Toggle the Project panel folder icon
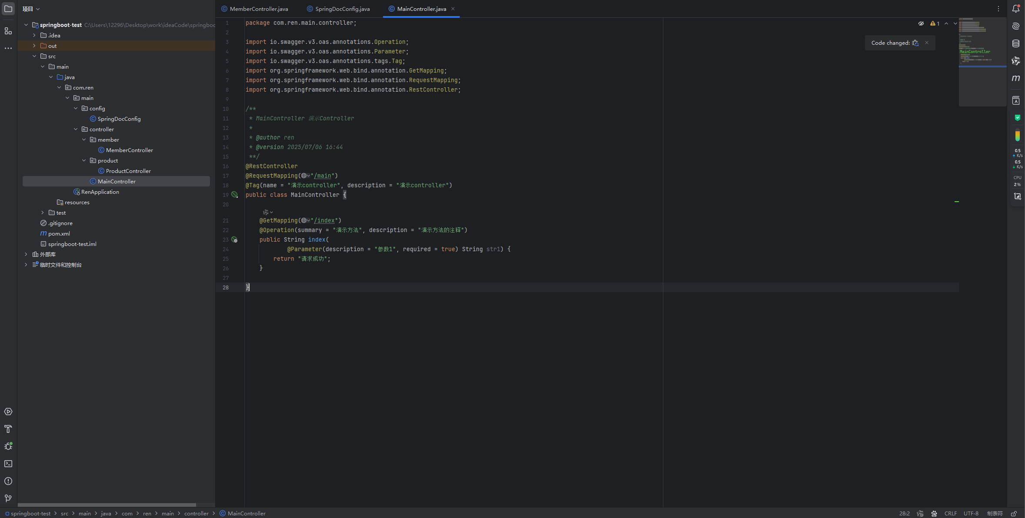 [8, 9]
